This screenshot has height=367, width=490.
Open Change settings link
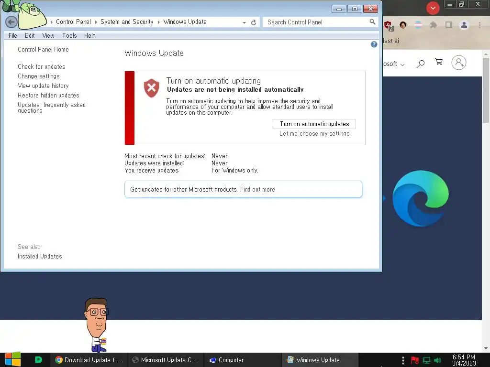[x=39, y=76]
